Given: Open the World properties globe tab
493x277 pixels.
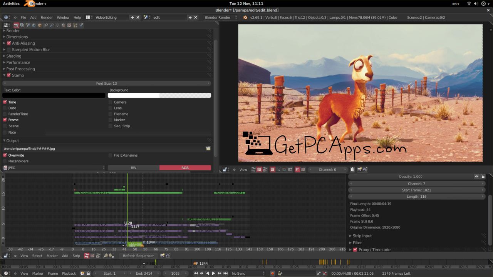Looking at the screenshot, I should [34, 25].
